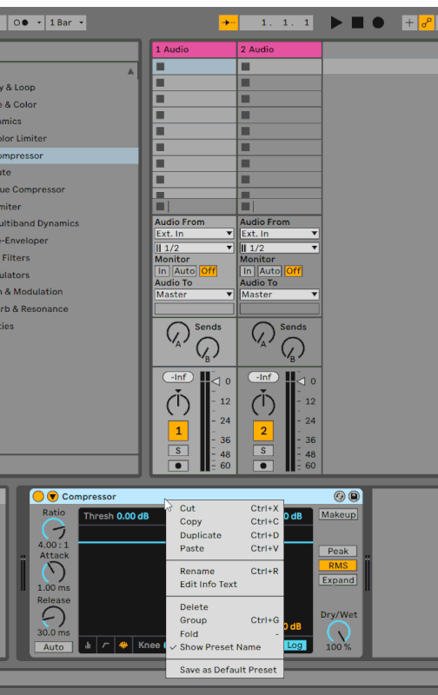438x695 pixels.
Task: Toggle Track Activator 1
Action: pyautogui.click(x=178, y=430)
